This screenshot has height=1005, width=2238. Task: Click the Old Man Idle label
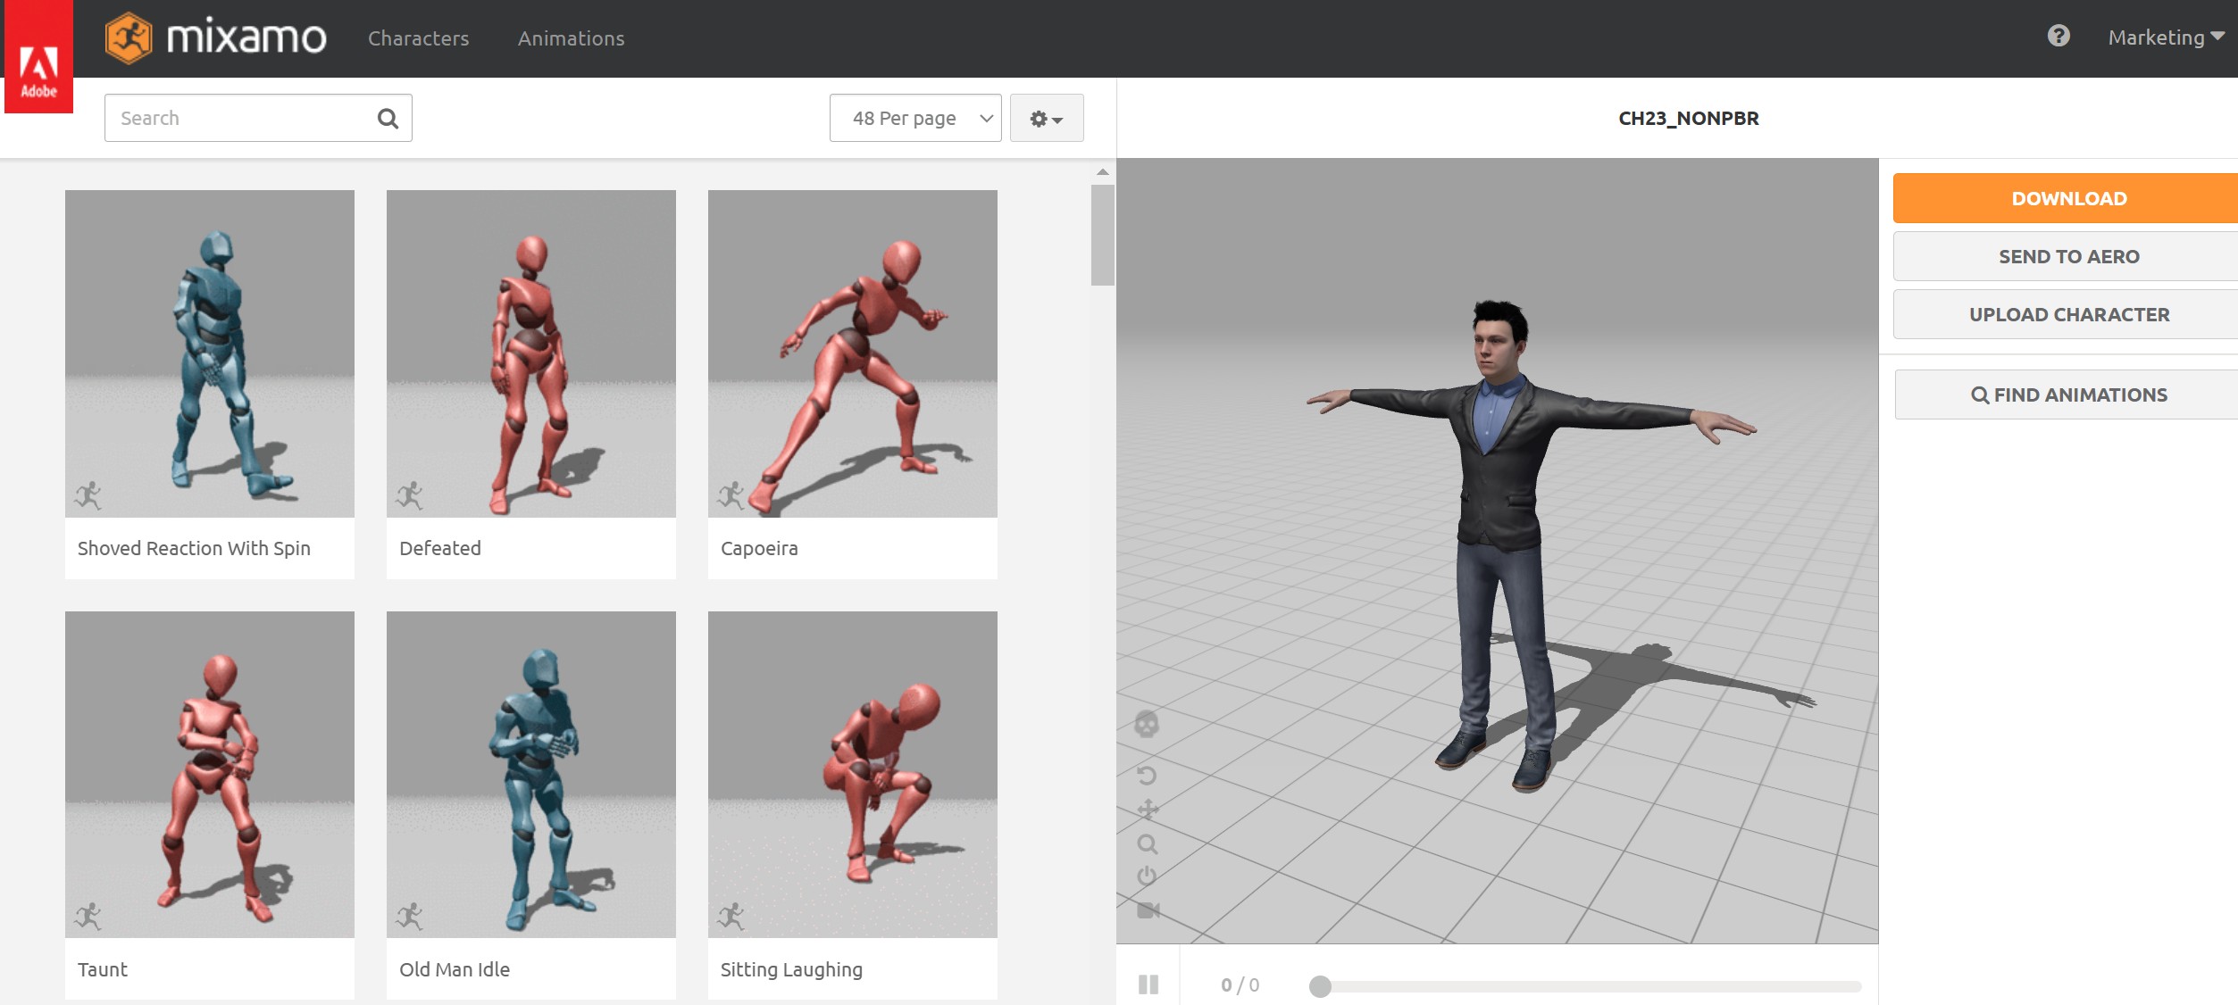pyautogui.click(x=455, y=969)
